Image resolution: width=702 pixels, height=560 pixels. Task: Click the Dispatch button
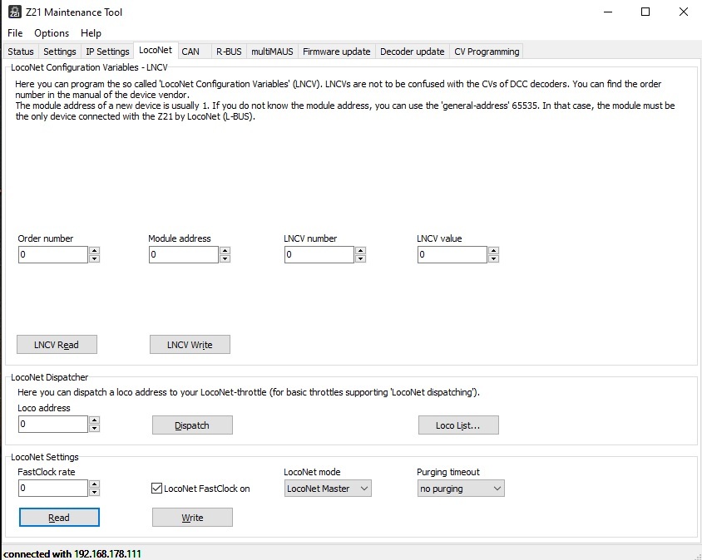pyautogui.click(x=192, y=425)
